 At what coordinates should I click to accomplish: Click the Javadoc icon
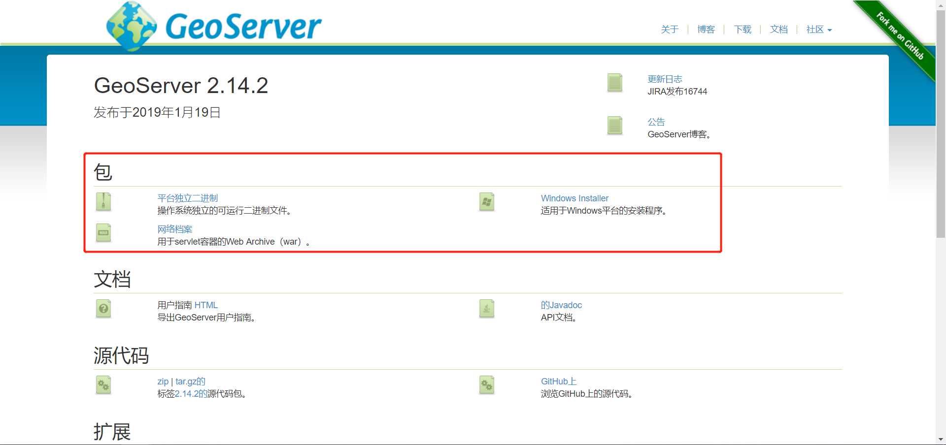pyautogui.click(x=487, y=309)
